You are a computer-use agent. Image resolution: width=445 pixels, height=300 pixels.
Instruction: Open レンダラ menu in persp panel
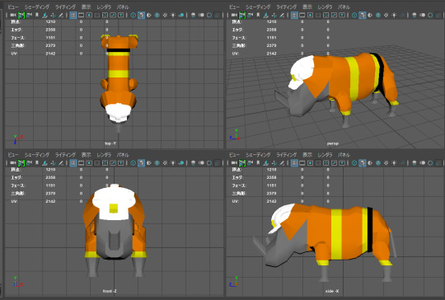pyautogui.click(x=325, y=7)
